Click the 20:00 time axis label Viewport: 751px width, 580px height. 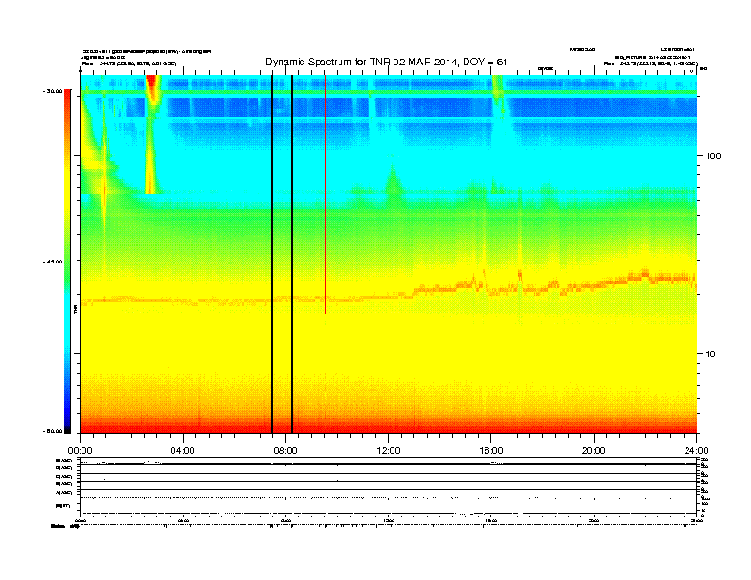(x=594, y=450)
